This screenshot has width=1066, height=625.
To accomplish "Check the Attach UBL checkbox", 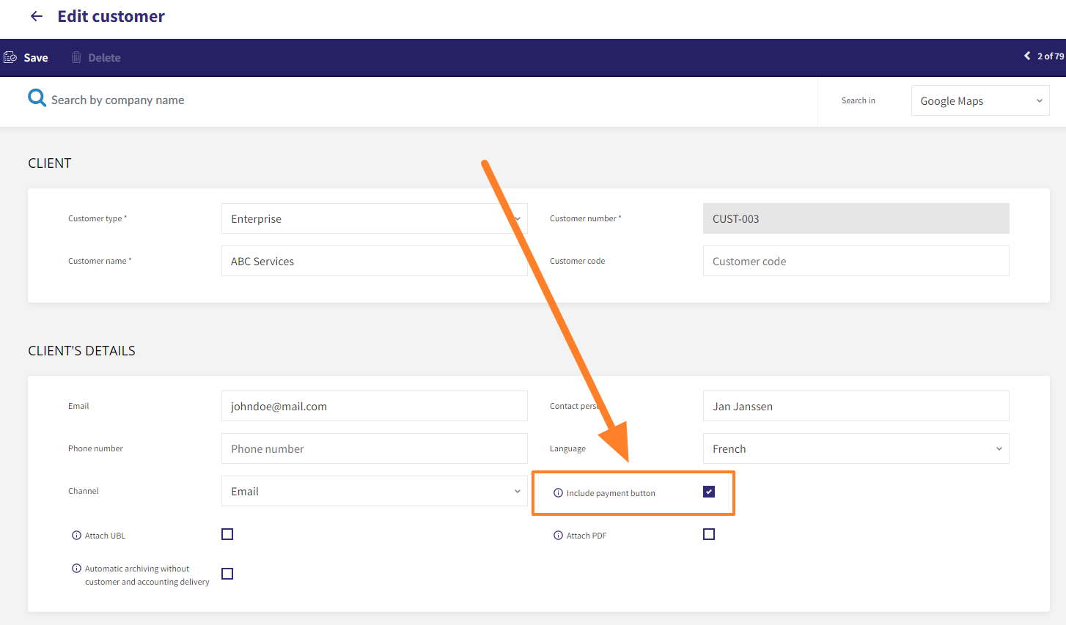I will [x=227, y=534].
